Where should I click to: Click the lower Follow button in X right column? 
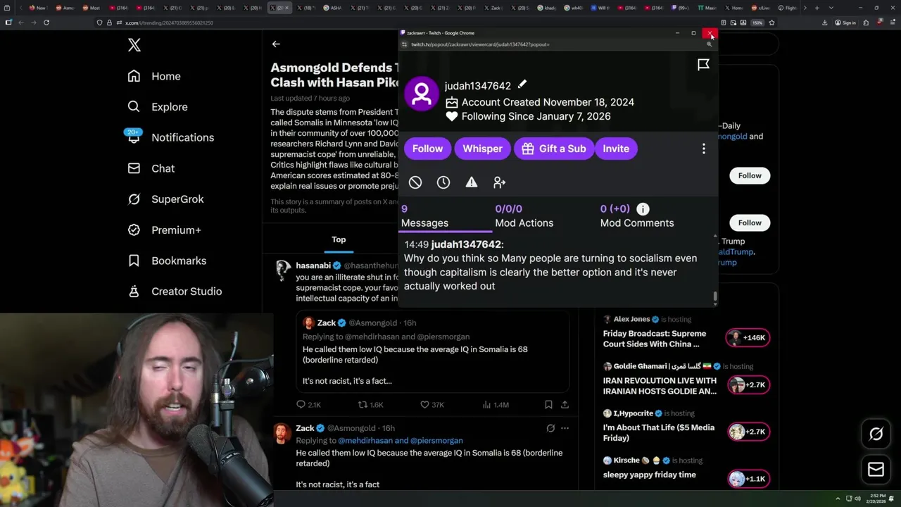[x=750, y=223]
